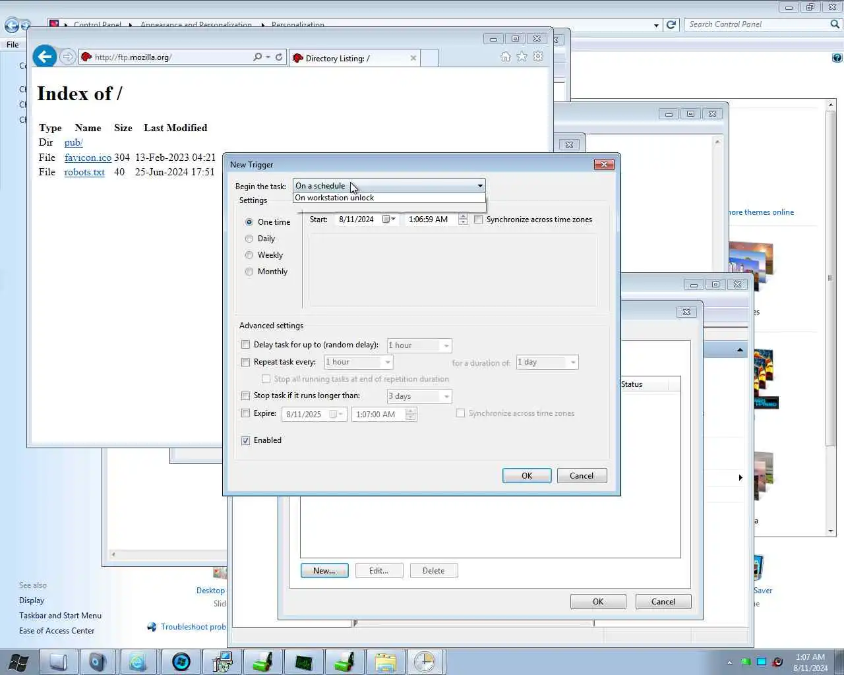
Task: Open the favicon.ico file link
Action: click(x=88, y=158)
